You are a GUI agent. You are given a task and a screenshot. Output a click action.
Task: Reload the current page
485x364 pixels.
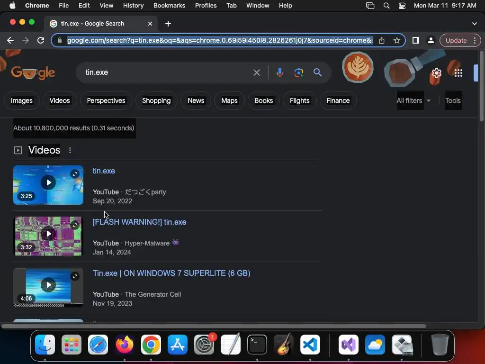(x=41, y=41)
